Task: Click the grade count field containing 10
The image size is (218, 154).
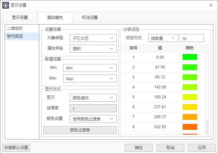Action: click(191, 38)
